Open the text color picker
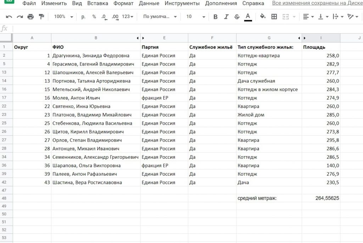Image resolution: width=363 pixels, height=243 pixels. (x=248, y=17)
